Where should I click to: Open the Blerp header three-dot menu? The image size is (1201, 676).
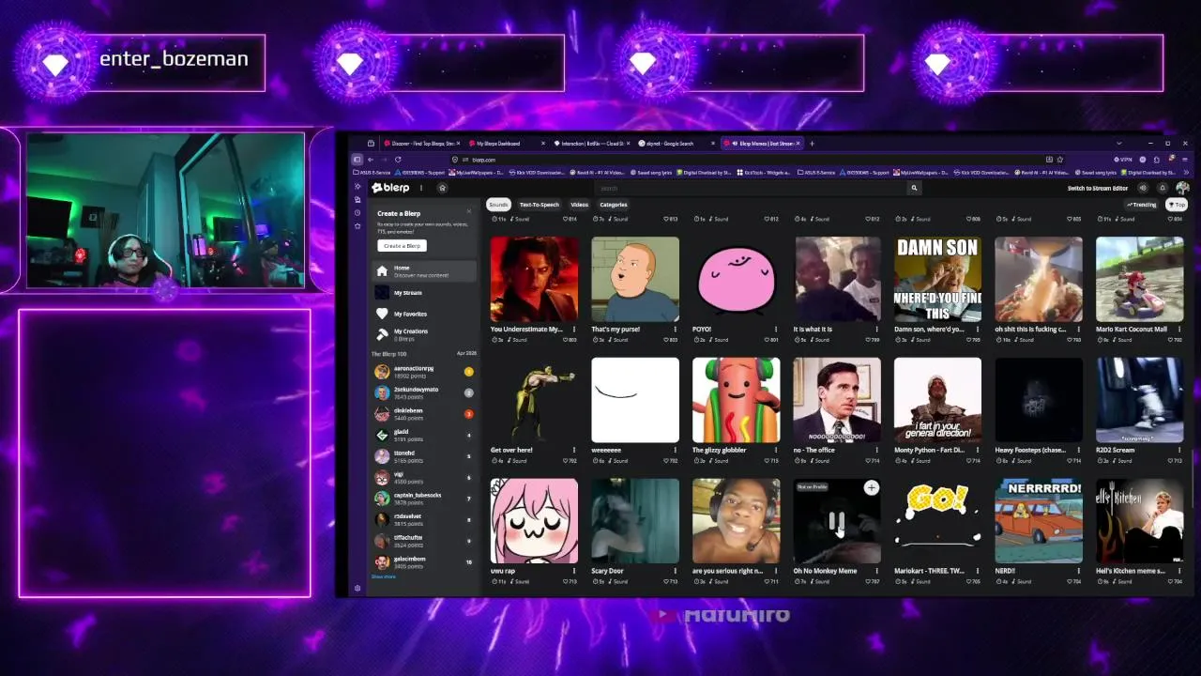[421, 188]
